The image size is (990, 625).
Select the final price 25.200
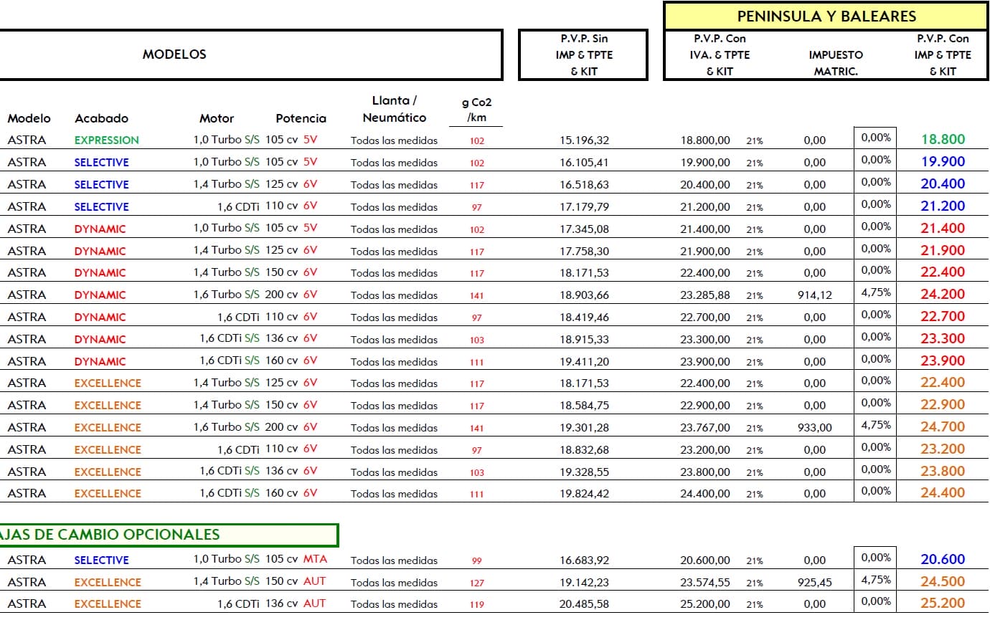click(x=943, y=603)
